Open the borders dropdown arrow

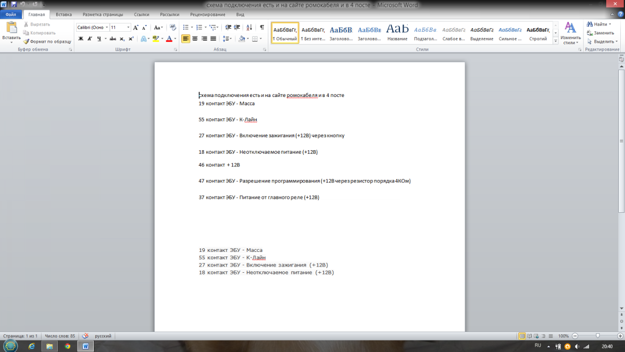pyautogui.click(x=261, y=39)
